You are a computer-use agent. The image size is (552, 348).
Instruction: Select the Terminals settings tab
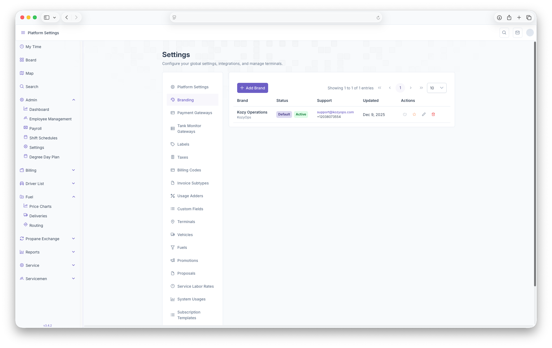(x=186, y=222)
